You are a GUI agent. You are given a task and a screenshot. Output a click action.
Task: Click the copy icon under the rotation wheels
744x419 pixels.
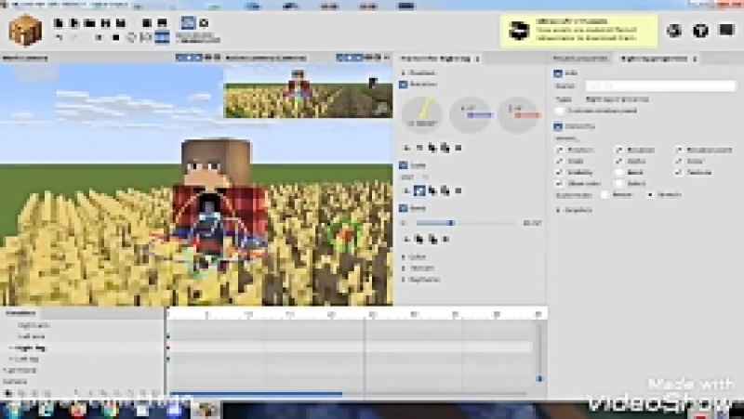(432, 148)
